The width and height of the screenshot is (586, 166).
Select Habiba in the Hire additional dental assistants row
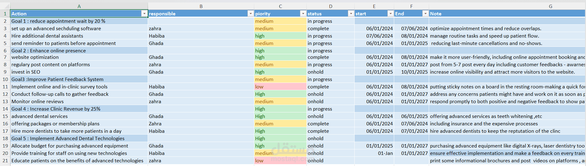[x=201, y=36]
